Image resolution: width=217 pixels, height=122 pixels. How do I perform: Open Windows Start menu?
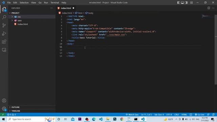coord(3,119)
